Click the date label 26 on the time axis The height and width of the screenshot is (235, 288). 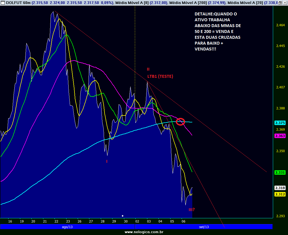pos(79,221)
